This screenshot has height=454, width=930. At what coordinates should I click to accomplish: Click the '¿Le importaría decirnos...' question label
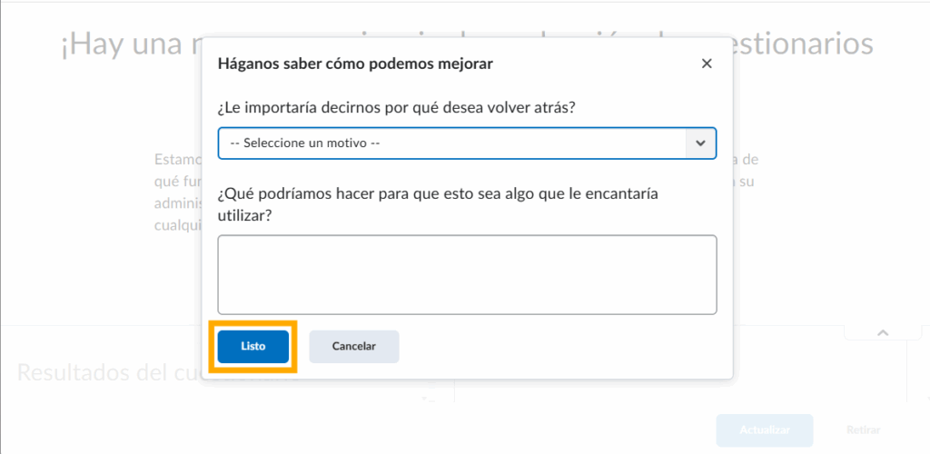(x=395, y=108)
